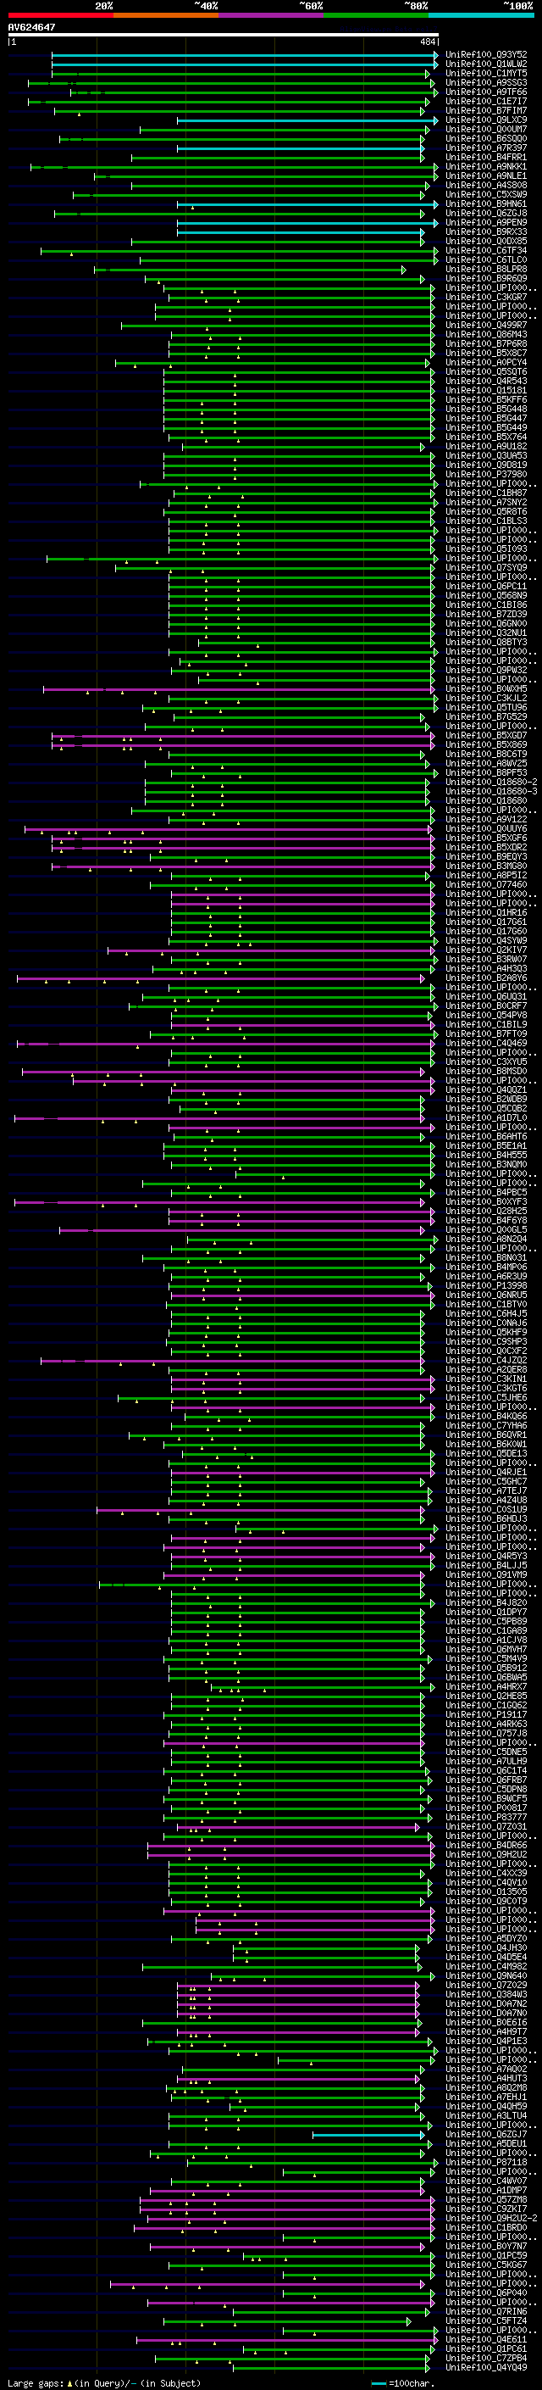Click UniRef100_A7SNY2 text
Image resolution: width=542 pixels, height=2390 pixels.
[486, 502]
